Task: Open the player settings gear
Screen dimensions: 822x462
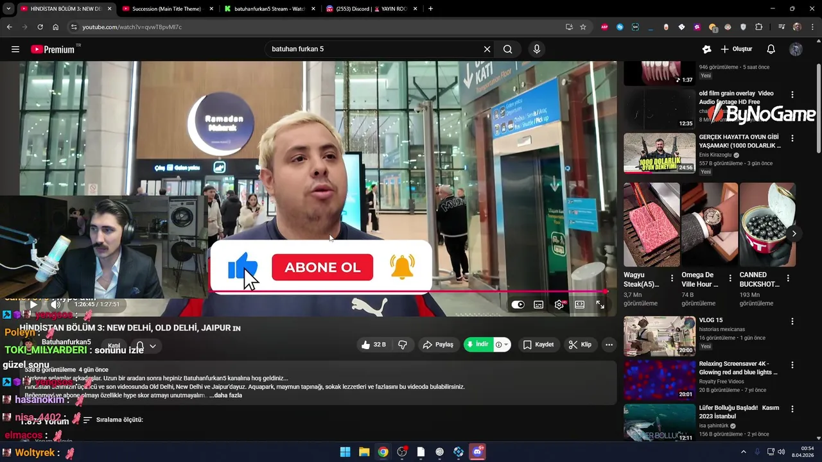Action: 559,305
